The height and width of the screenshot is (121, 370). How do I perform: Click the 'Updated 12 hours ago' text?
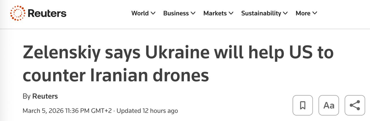(147, 111)
